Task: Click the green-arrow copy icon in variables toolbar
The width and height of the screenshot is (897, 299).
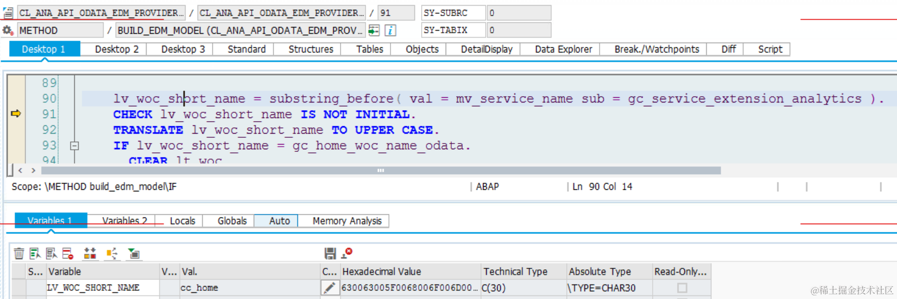Action: coord(134,253)
